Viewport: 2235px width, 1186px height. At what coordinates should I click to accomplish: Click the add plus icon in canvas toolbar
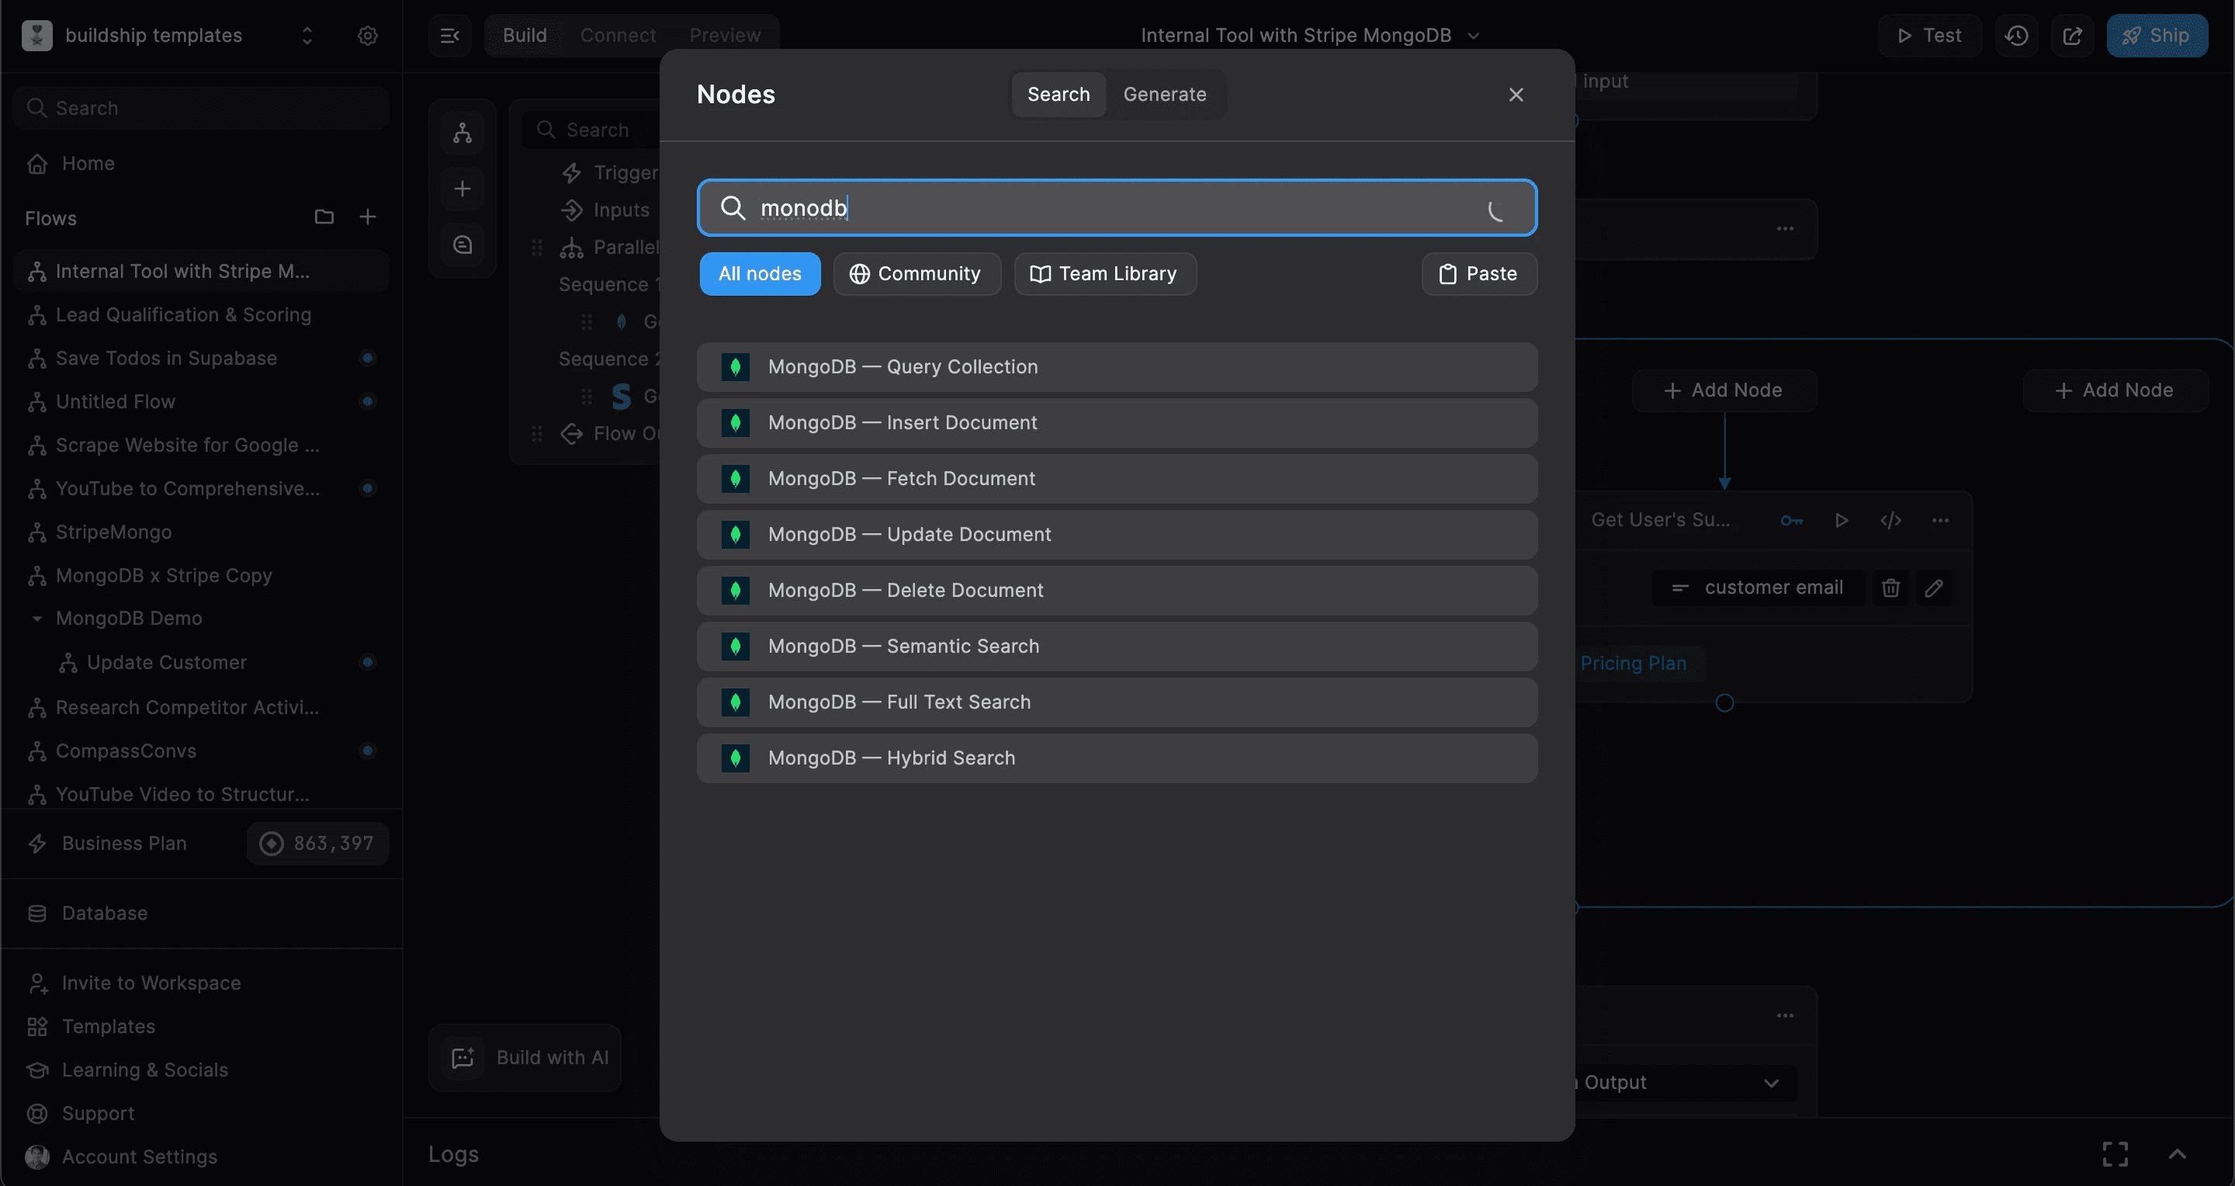(463, 189)
